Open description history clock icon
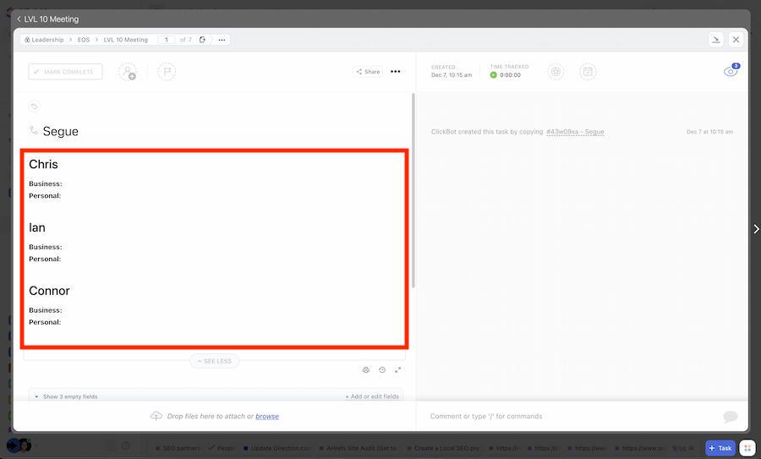The image size is (761, 459). 382,370
